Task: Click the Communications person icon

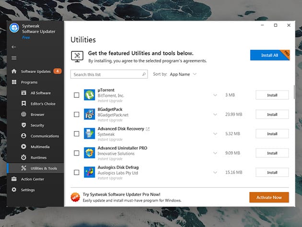Action: 23,136
